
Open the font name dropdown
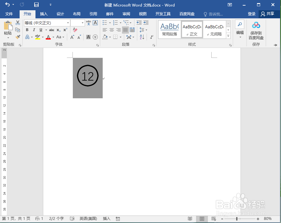(68, 23)
